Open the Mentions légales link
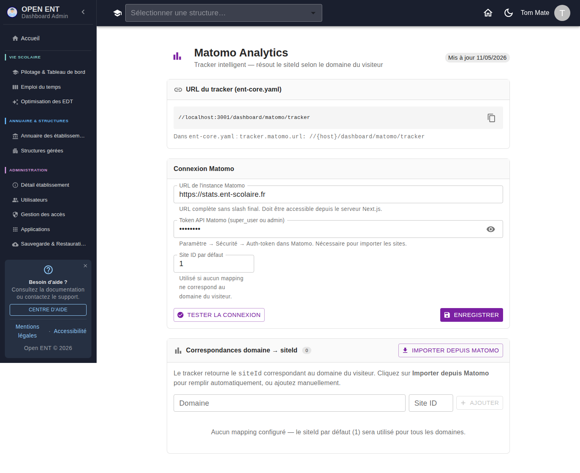This screenshot has width=580, height=473. pos(27,331)
